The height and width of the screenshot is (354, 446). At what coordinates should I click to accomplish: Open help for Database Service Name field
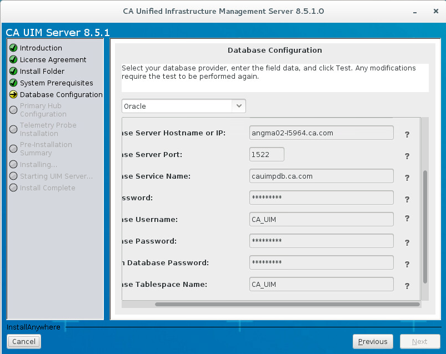point(407,178)
